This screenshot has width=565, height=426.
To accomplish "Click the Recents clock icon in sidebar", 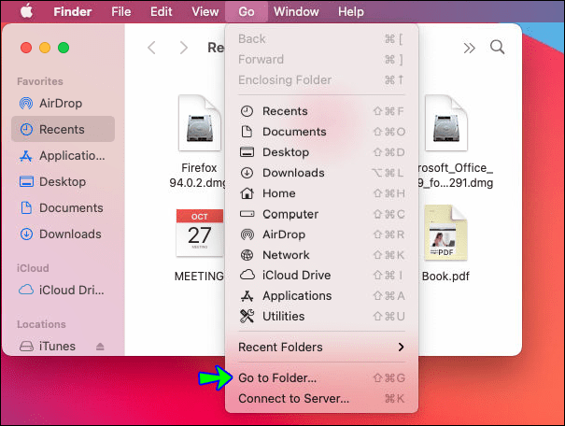I will [x=26, y=129].
